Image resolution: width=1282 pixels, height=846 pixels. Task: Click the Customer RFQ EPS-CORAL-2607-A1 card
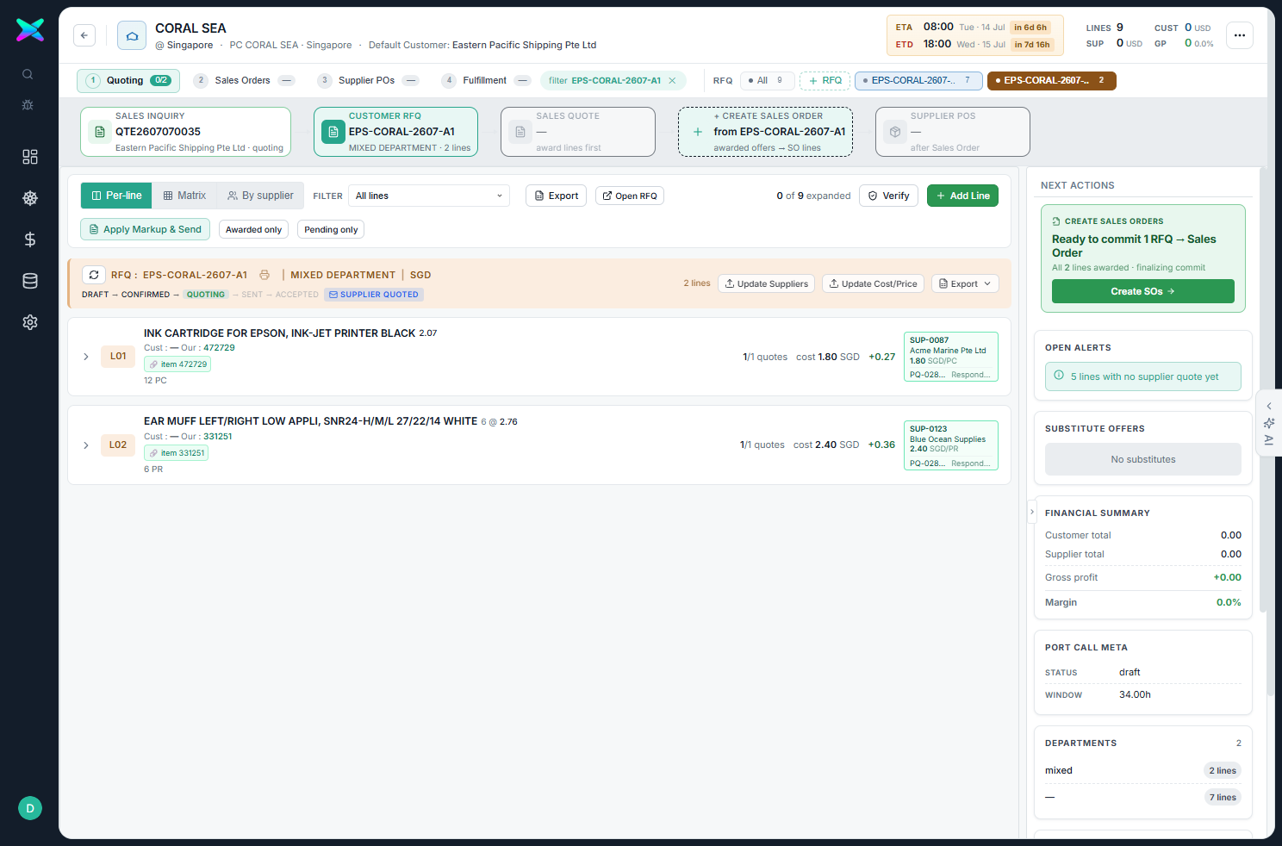(395, 132)
